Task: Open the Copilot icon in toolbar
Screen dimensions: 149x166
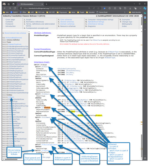Action: [145, 8]
